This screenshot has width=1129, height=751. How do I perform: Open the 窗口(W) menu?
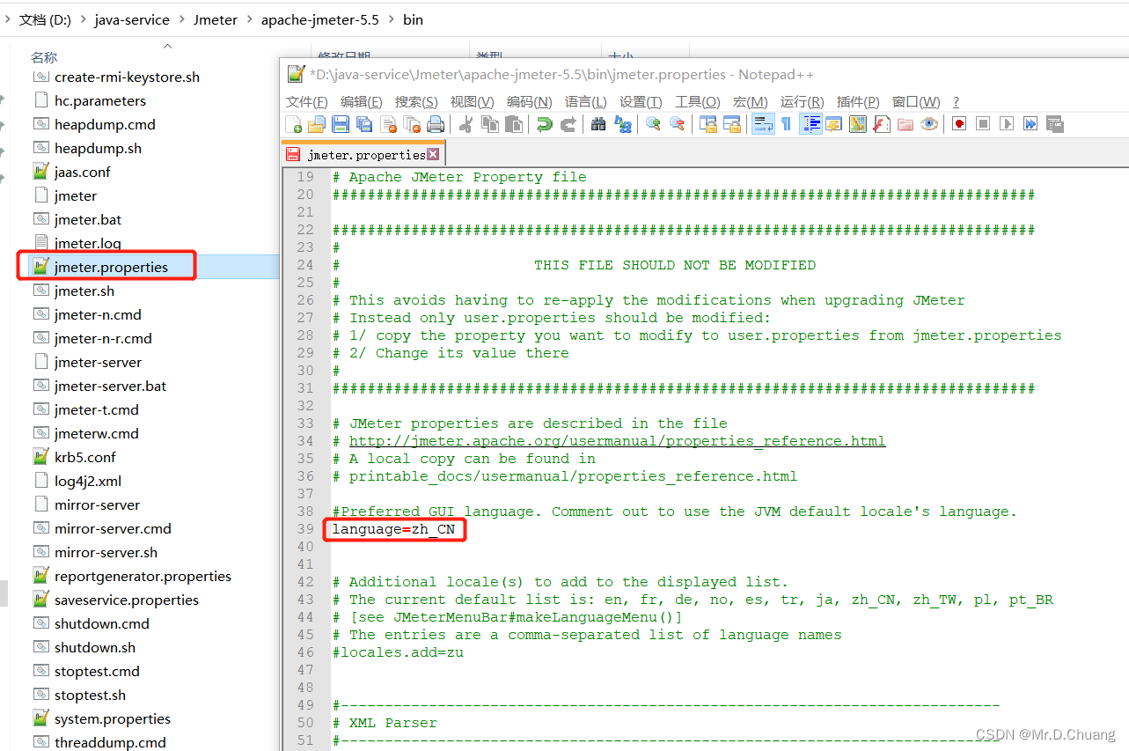click(x=916, y=102)
